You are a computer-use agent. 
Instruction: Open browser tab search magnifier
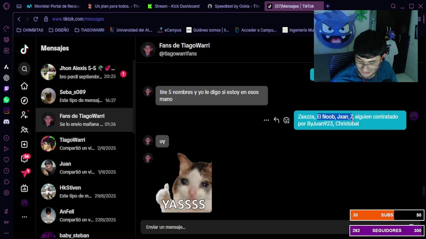pyautogui.click(x=393, y=6)
